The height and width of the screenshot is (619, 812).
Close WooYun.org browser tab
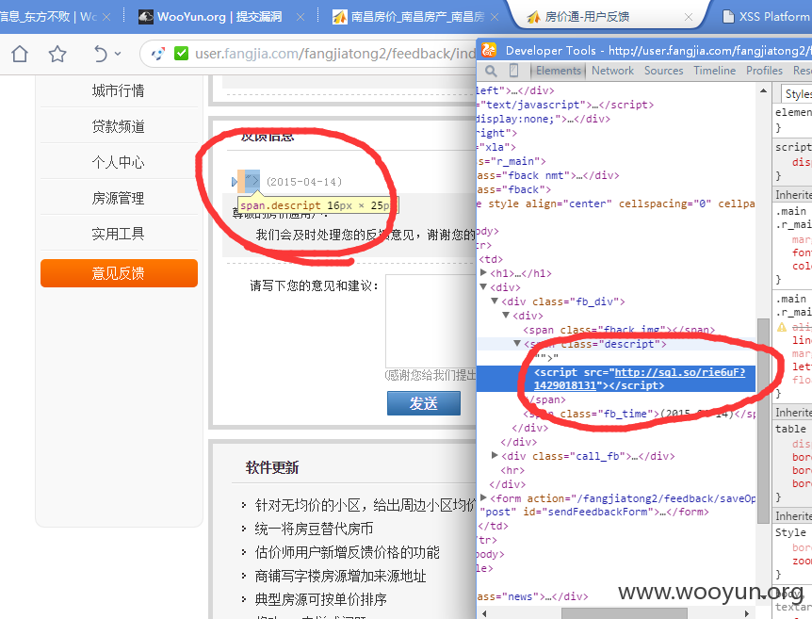pyautogui.click(x=300, y=17)
